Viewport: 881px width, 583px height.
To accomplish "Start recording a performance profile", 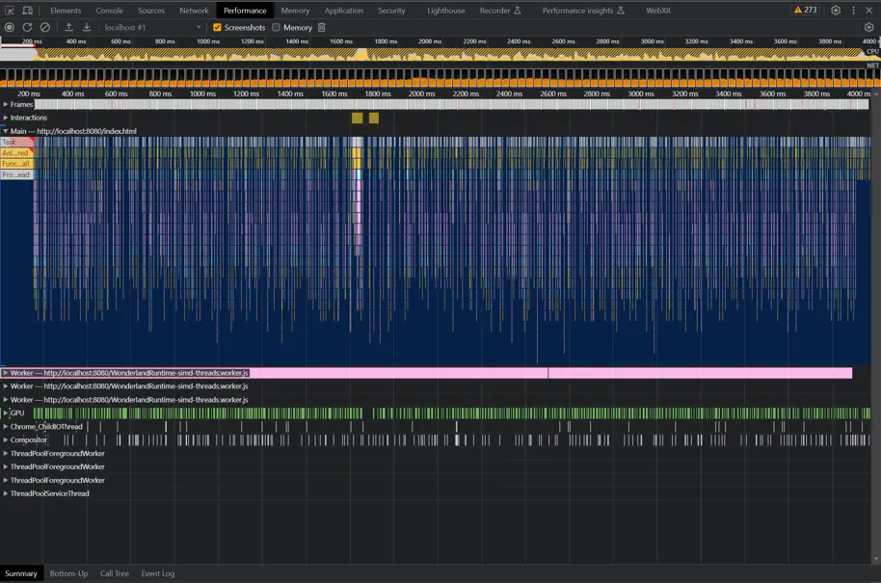I will (x=10, y=28).
